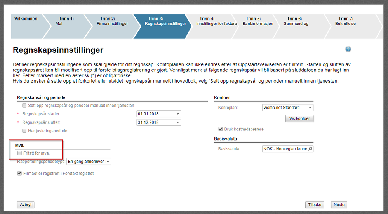
Task: Click the Basisvaluta section heading
Action: (225, 139)
